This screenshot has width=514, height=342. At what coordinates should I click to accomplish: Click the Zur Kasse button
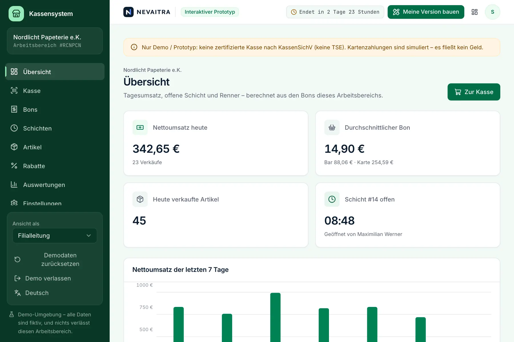[474, 92]
